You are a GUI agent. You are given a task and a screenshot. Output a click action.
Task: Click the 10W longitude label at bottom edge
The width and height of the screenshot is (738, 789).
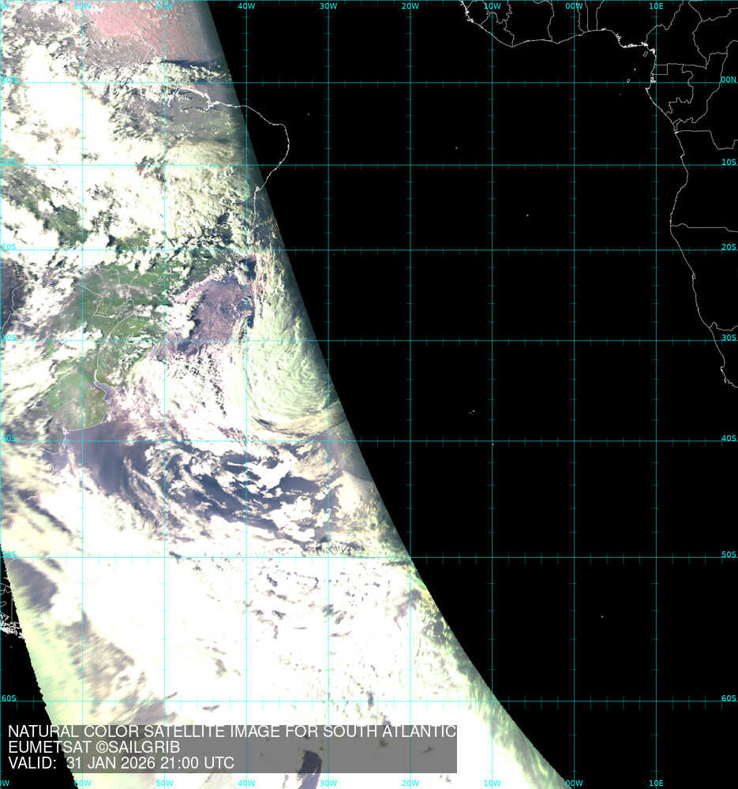(492, 783)
